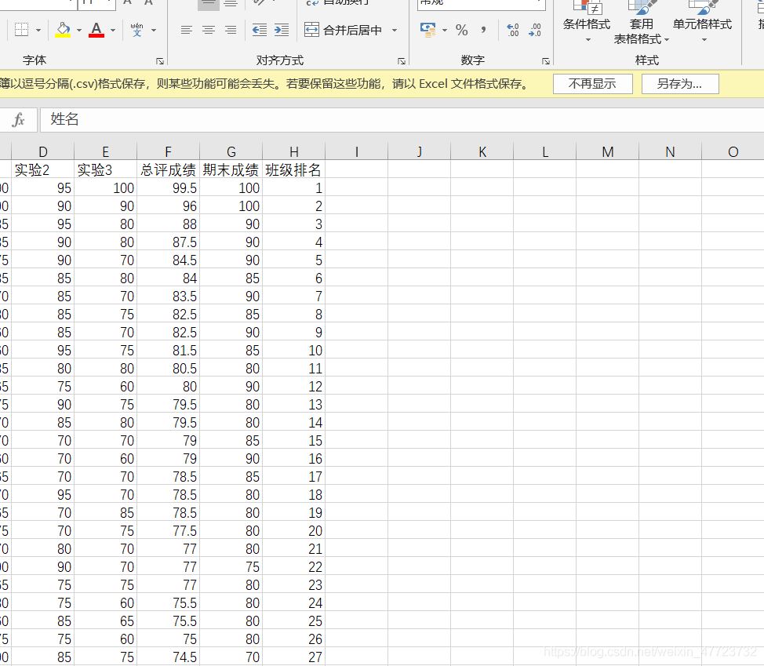Viewport: 764px width, 666px height.
Task: Expand the 合并后居中 dropdown arrow
Action: 395,31
